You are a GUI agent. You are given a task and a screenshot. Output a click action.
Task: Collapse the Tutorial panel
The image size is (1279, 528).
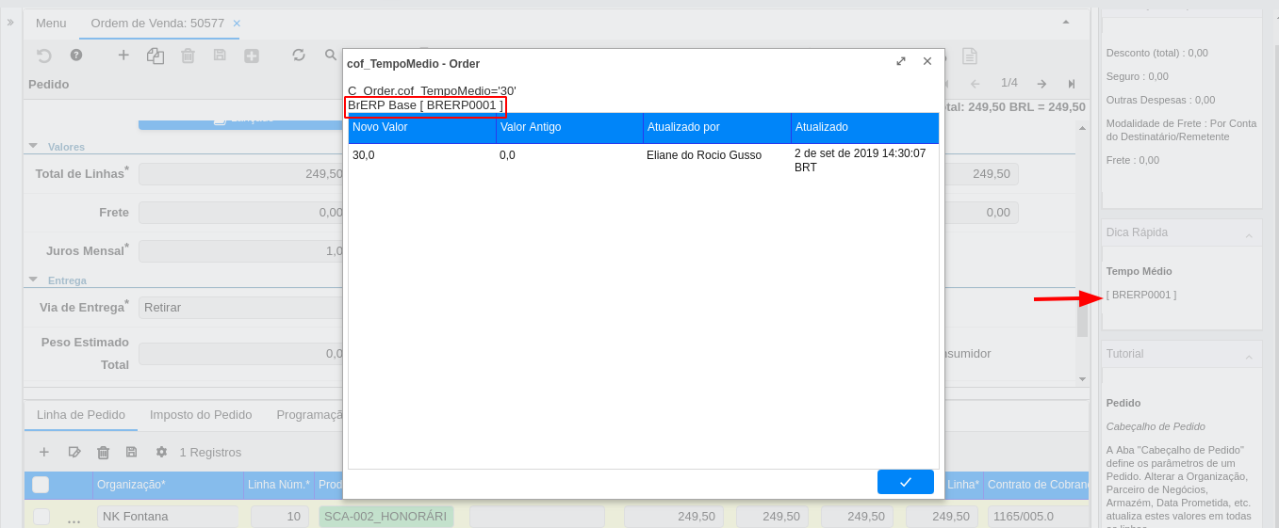pyautogui.click(x=1249, y=357)
